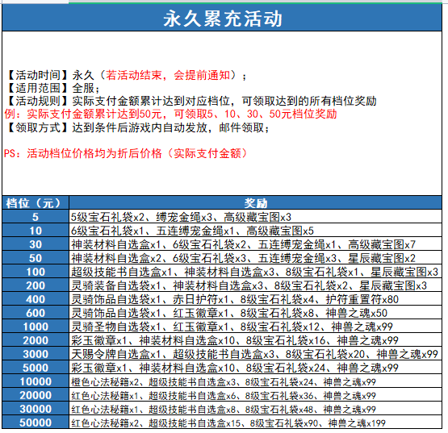Click reward cell ending 神兽之魂x50
The height and width of the screenshot is (433, 448).
click(x=255, y=313)
